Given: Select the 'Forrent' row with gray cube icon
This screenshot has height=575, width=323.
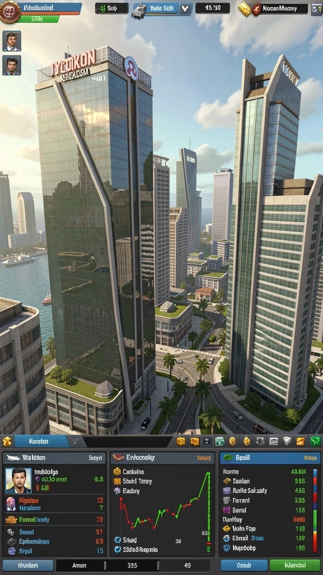Looking at the screenshot, I should 265,500.
